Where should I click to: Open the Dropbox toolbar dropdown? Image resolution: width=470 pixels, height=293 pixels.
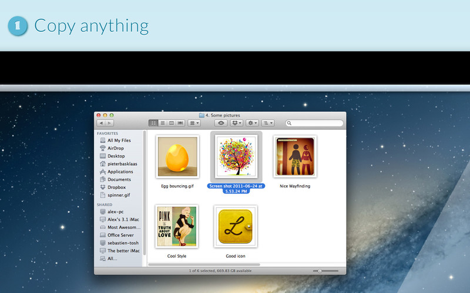point(237,123)
